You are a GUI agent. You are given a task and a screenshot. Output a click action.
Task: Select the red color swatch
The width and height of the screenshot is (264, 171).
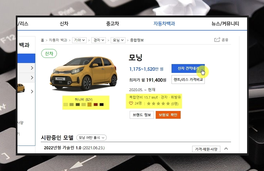[x=96, y=105]
